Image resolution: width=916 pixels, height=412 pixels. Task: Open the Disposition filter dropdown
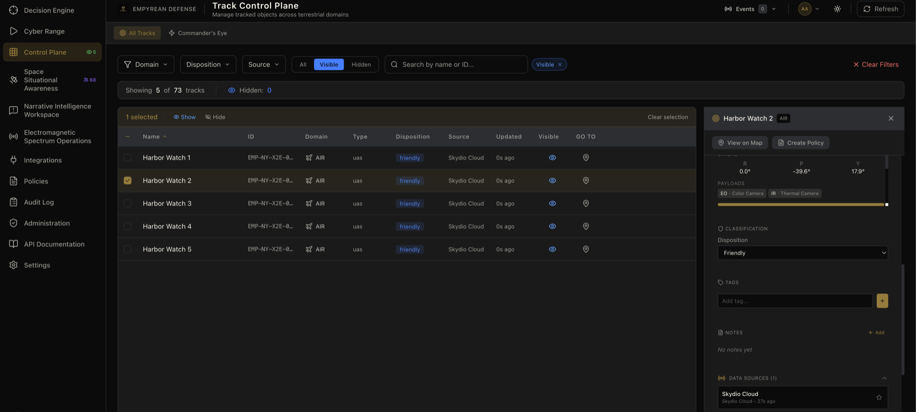click(x=208, y=64)
